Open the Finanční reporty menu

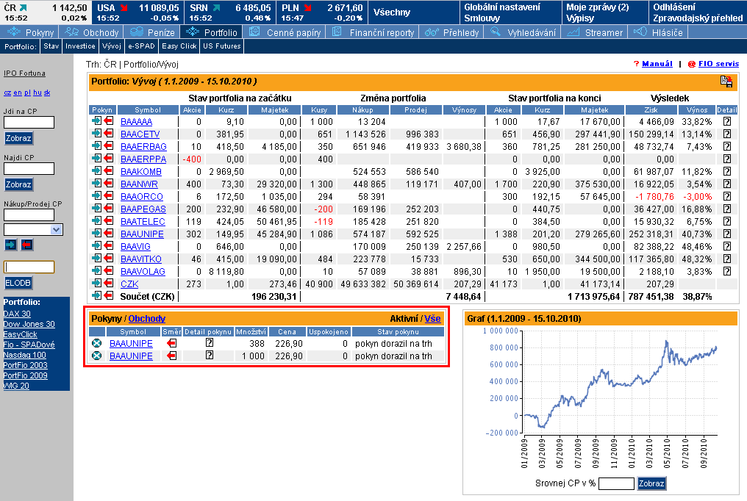click(373, 32)
